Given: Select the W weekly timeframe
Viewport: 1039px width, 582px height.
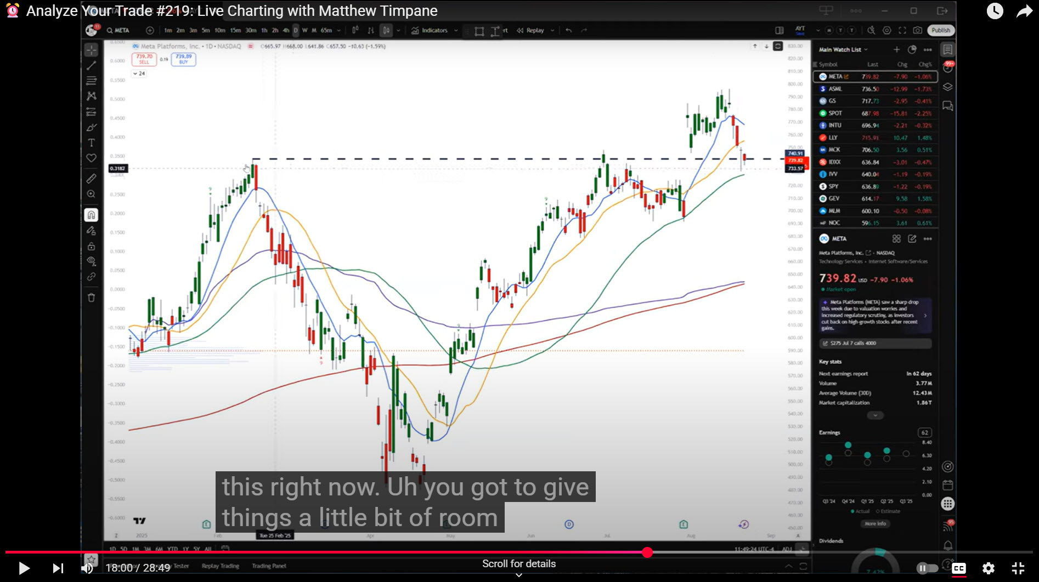Looking at the screenshot, I should pos(305,30).
